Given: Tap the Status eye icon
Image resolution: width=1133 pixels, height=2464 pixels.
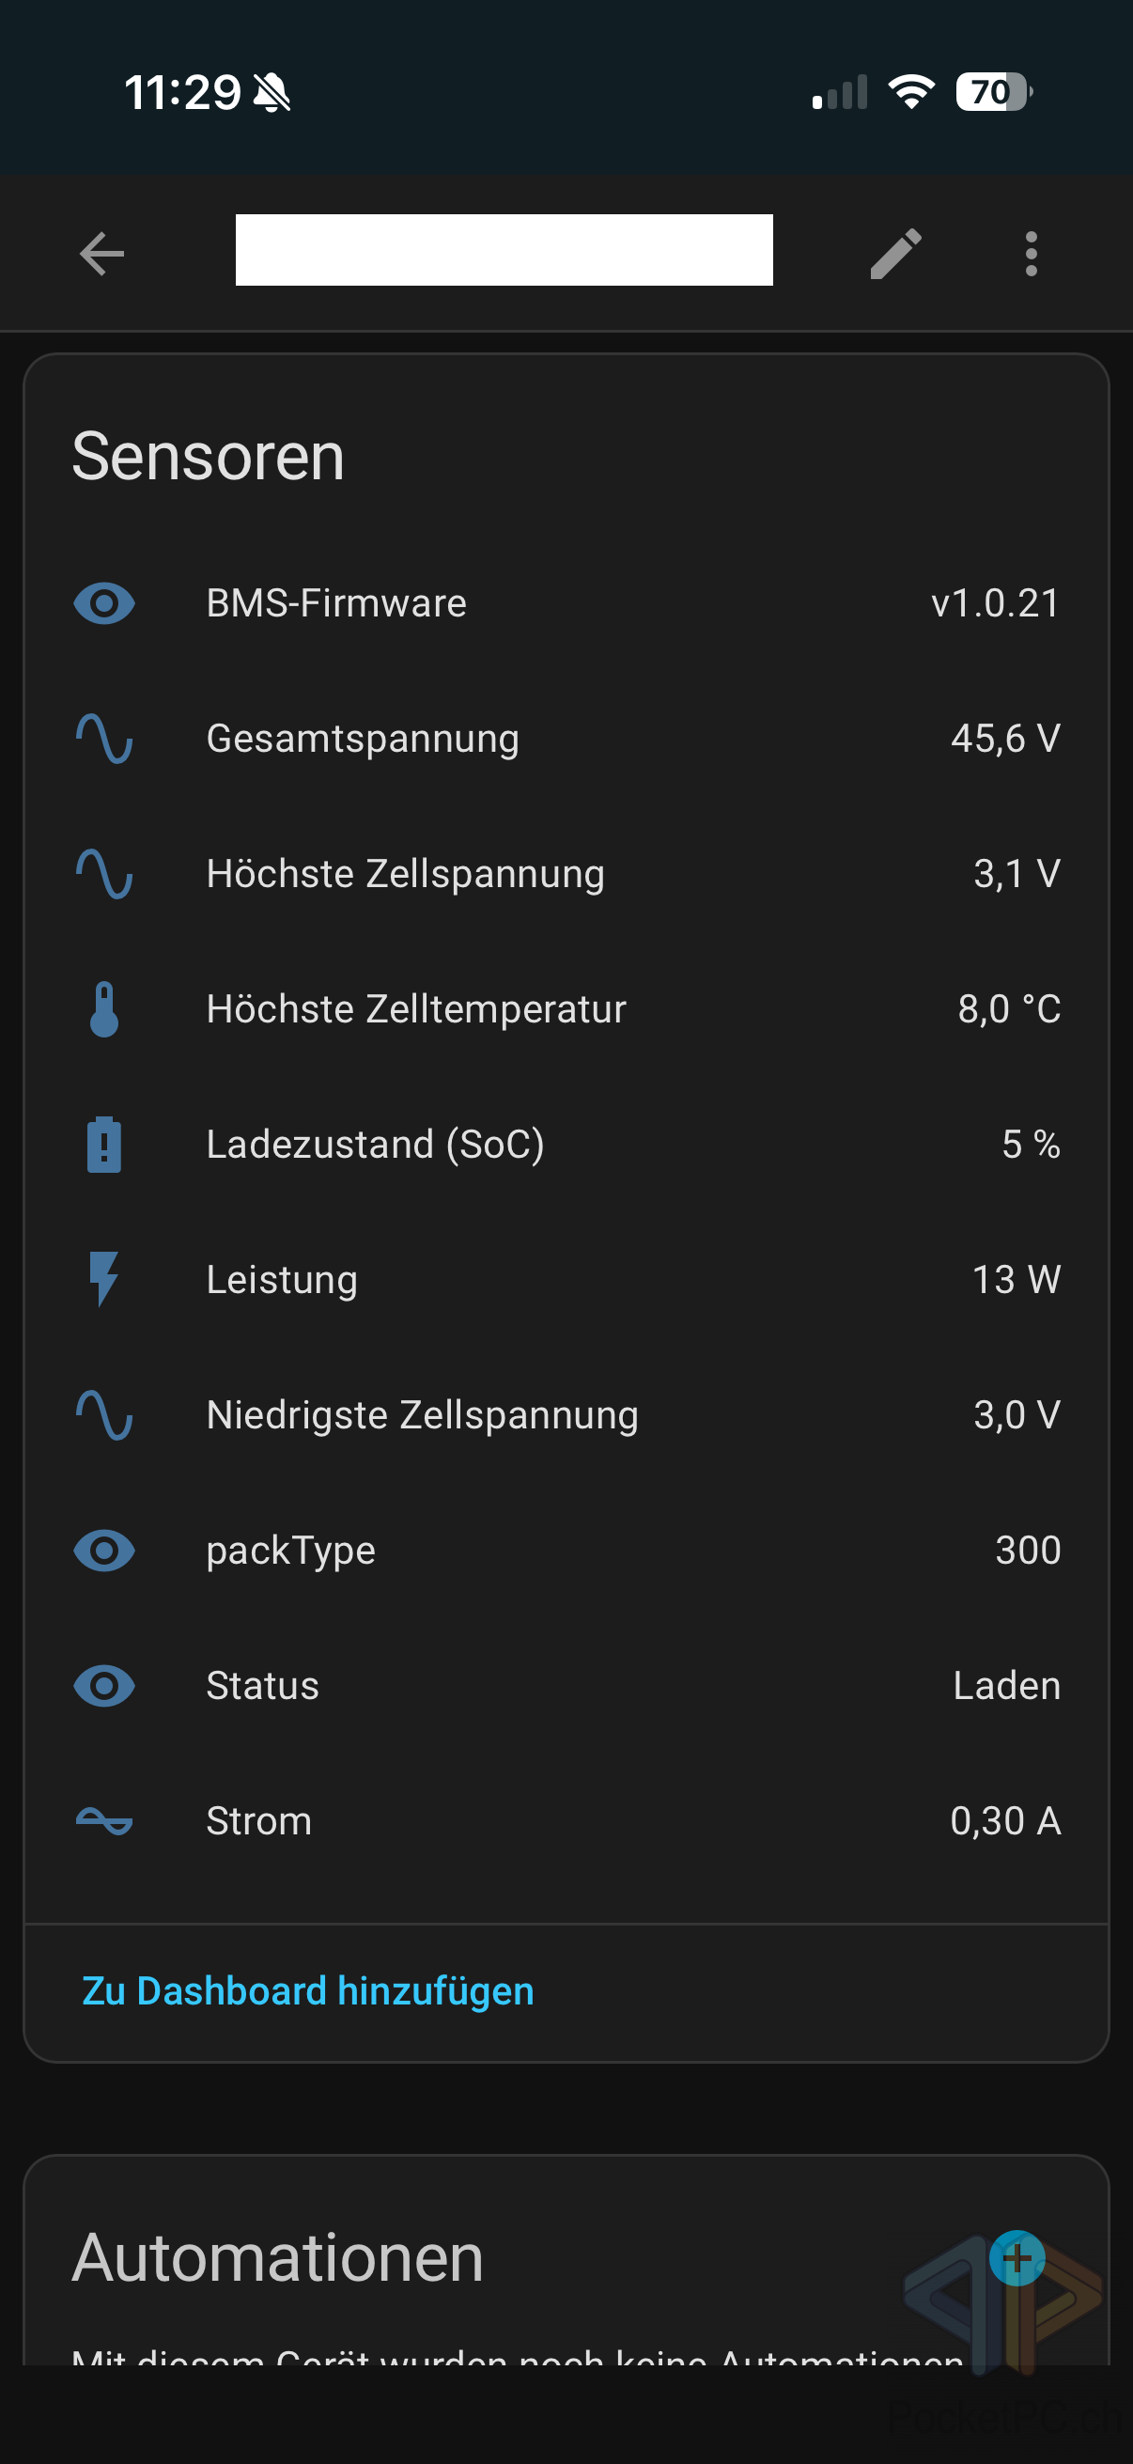Looking at the screenshot, I should (x=104, y=1685).
